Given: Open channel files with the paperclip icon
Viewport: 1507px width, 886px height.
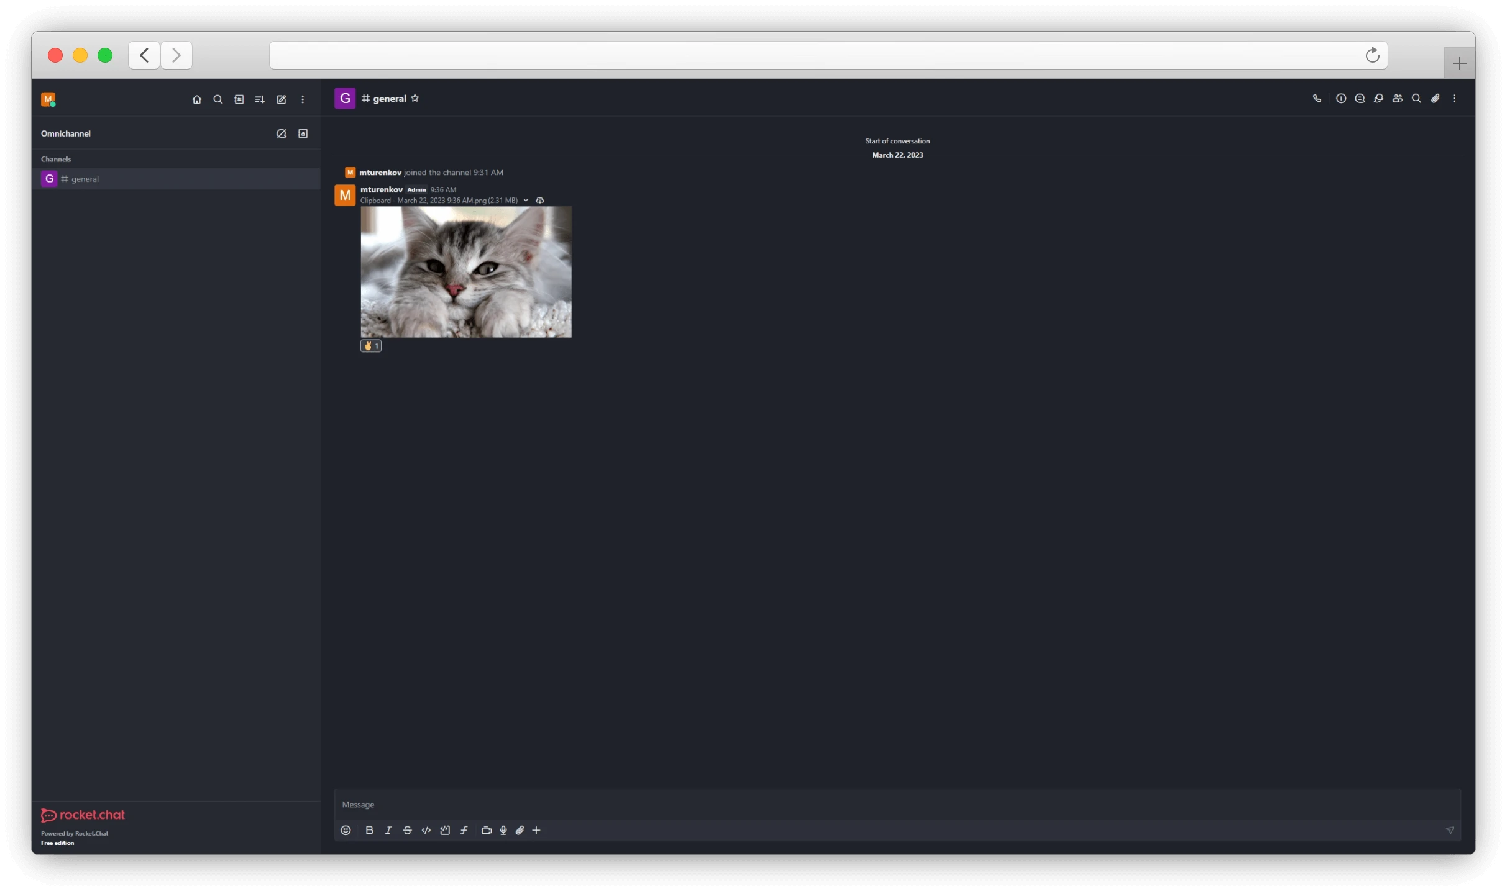Looking at the screenshot, I should pyautogui.click(x=1436, y=98).
